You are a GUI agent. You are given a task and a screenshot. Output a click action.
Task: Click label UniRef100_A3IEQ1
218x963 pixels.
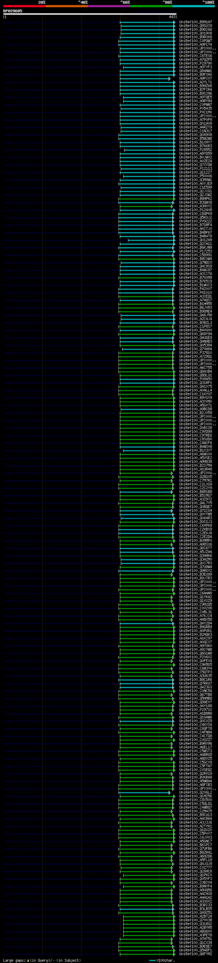[196, 297]
